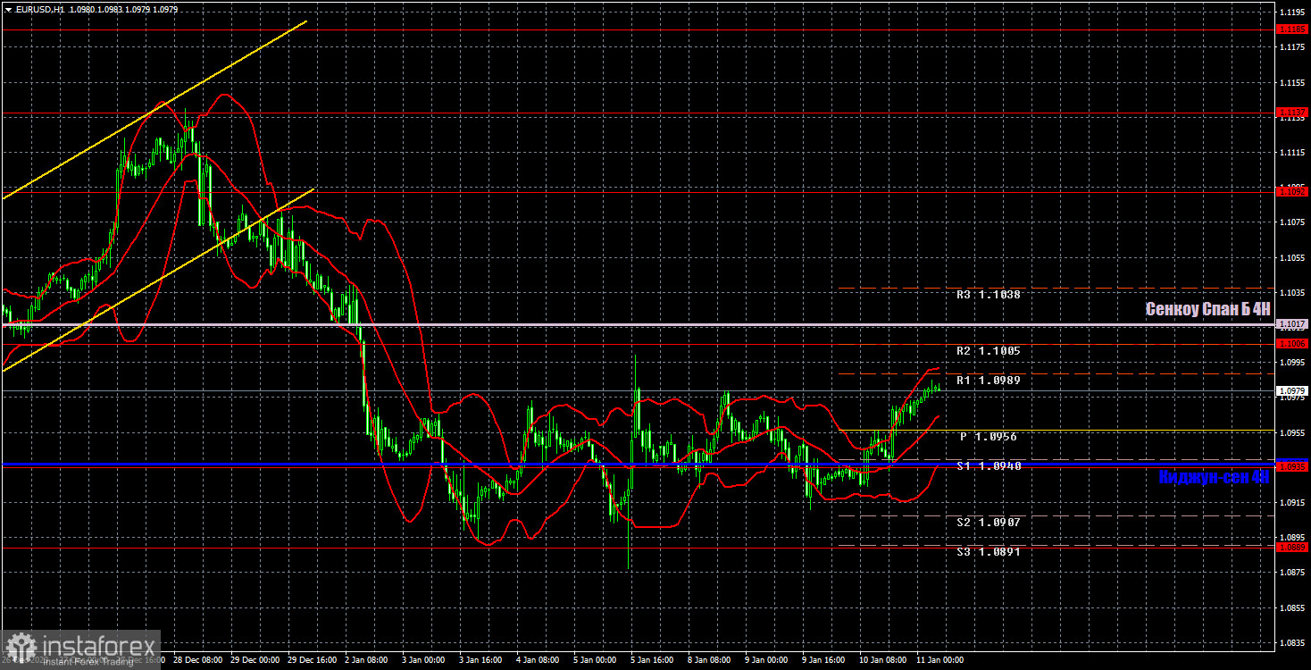The width and height of the screenshot is (1311, 670).
Task: Click the red 1.1157 price tag
Action: (1293, 112)
